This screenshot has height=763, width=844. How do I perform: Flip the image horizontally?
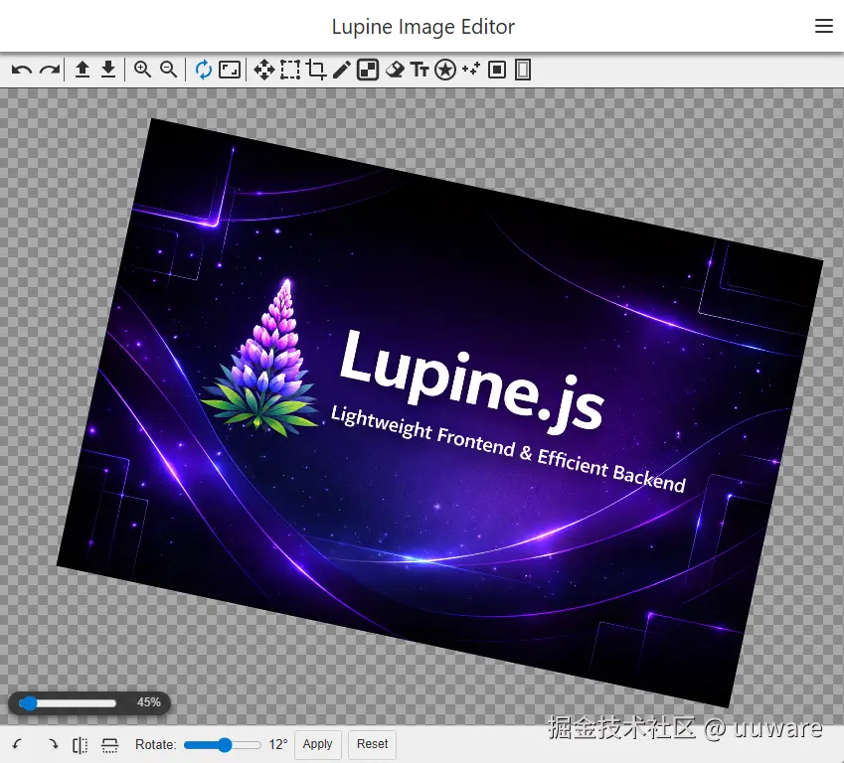(80, 744)
